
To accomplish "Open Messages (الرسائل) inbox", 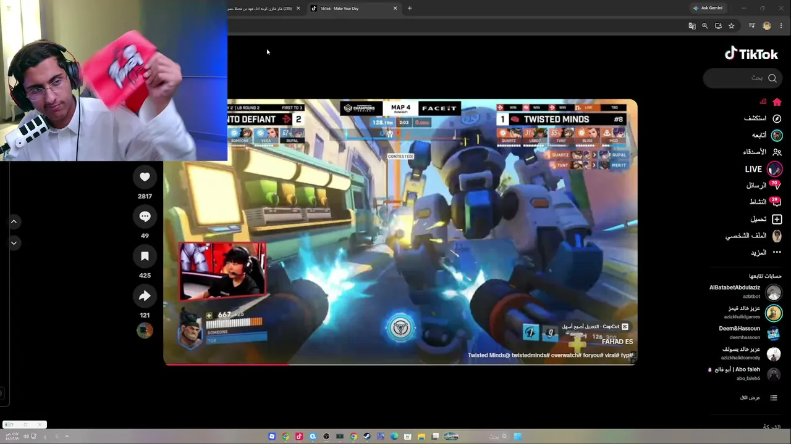I will [x=763, y=186].
